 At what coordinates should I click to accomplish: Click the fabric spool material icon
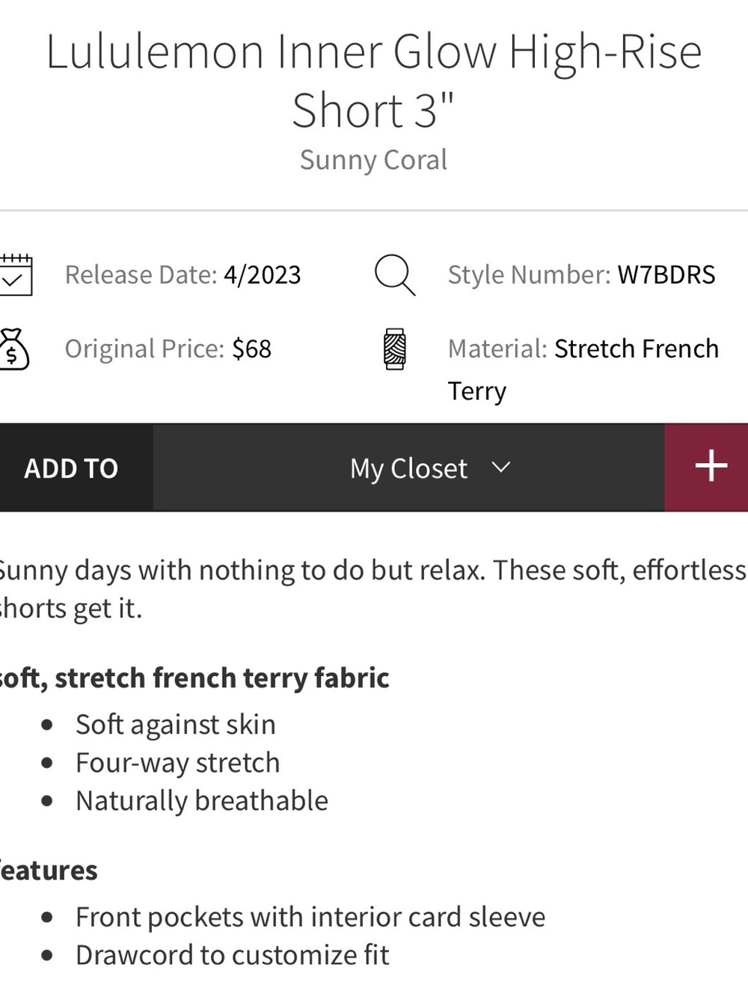coord(395,349)
